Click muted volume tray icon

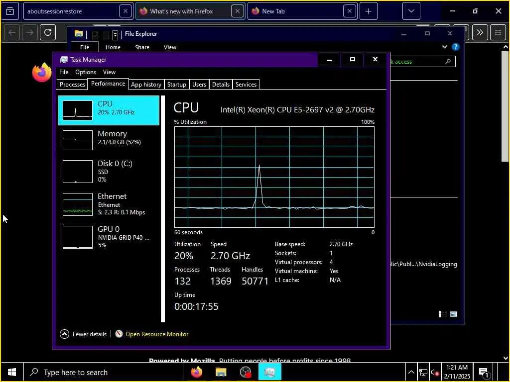(x=435, y=372)
